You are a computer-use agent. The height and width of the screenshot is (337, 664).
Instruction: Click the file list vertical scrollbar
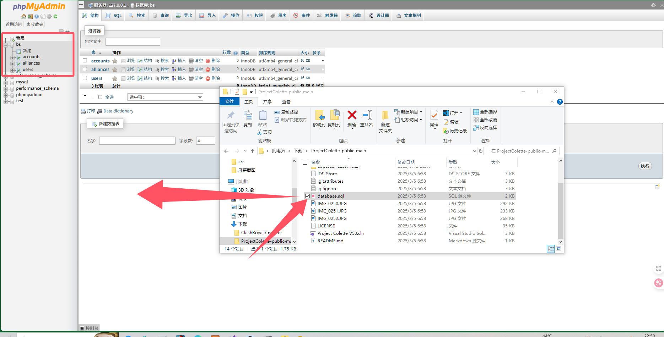[561, 201]
